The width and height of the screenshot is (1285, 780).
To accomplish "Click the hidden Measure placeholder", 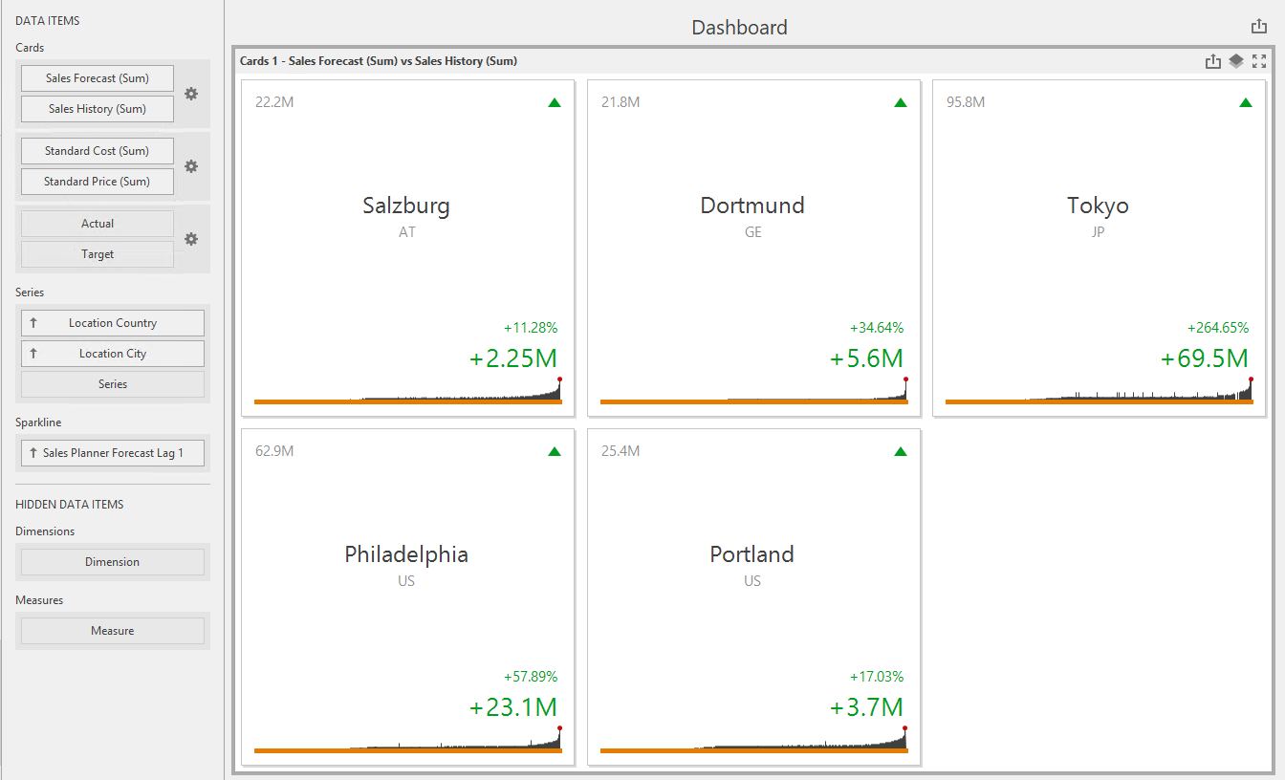I will click(x=113, y=631).
